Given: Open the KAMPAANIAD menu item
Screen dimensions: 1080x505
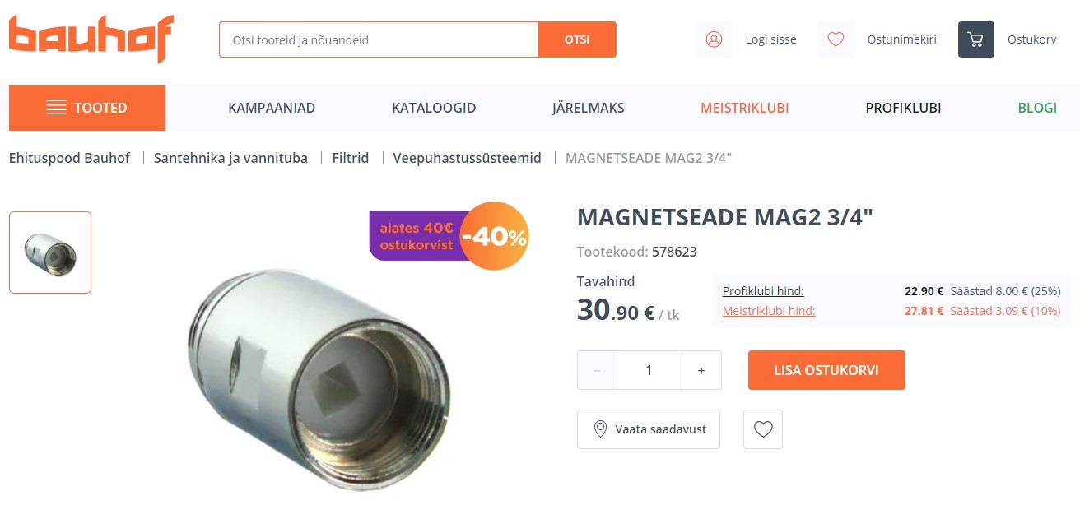Looking at the screenshot, I should coord(272,108).
